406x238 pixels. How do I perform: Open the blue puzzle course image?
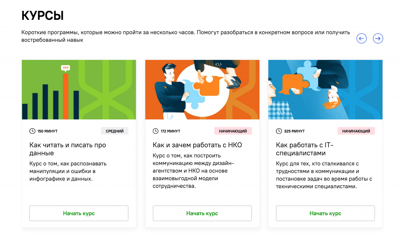click(x=325, y=90)
